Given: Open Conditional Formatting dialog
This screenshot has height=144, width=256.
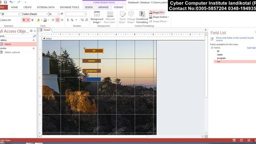Looking at the screenshot, I should (x=142, y=18).
